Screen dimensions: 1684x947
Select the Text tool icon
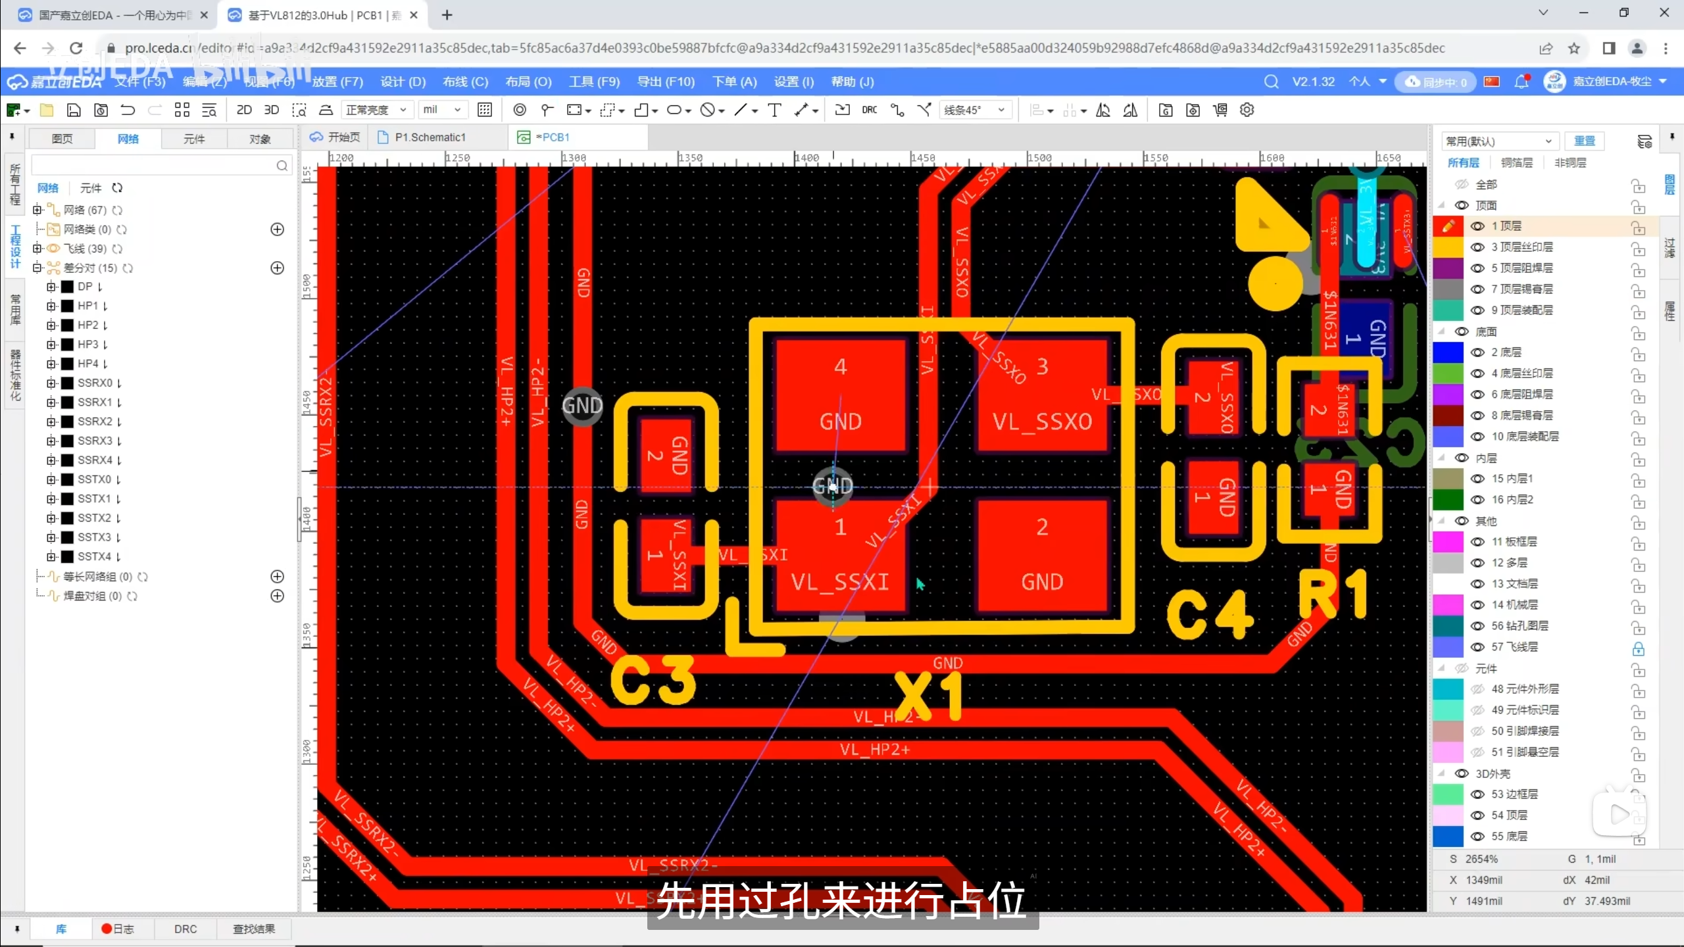(x=774, y=110)
